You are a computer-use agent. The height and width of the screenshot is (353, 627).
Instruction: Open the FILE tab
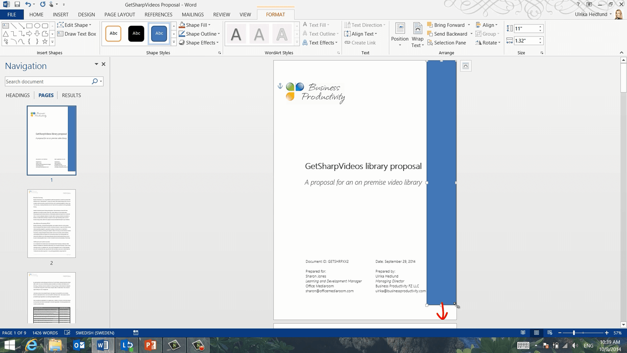(12, 15)
